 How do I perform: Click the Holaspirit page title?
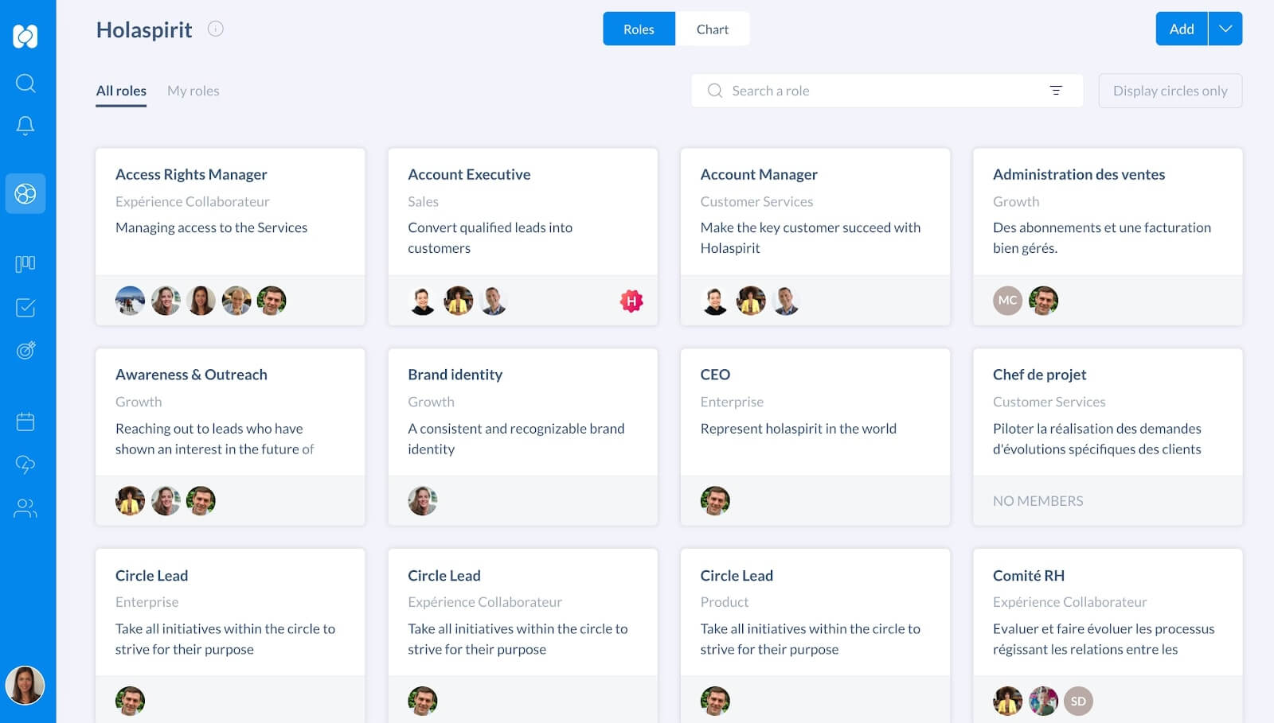pyautogui.click(x=144, y=29)
